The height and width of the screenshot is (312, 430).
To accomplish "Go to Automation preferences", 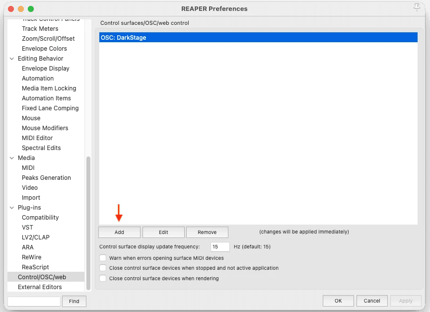I will tap(38, 78).
